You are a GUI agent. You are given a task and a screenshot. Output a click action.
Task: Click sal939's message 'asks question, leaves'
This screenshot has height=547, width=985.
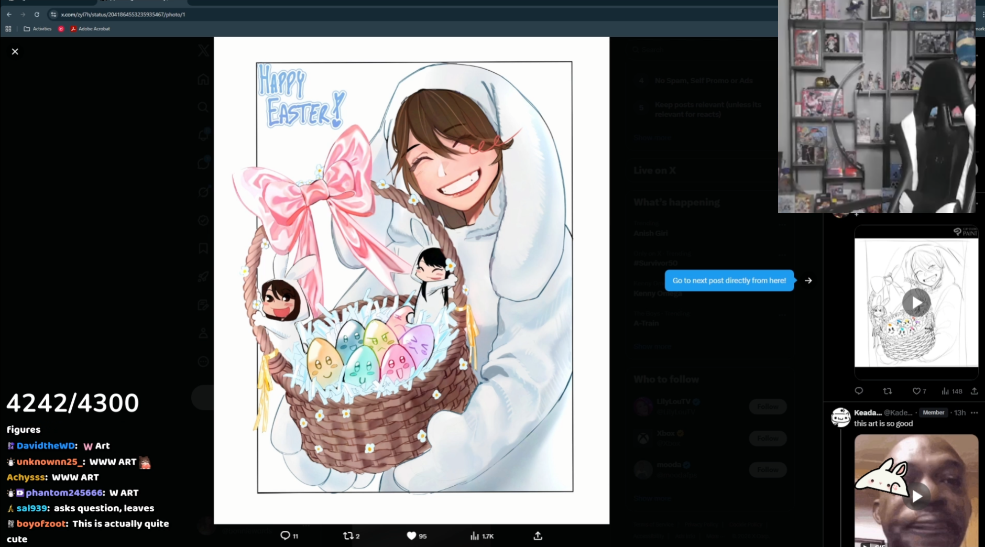[x=104, y=508]
